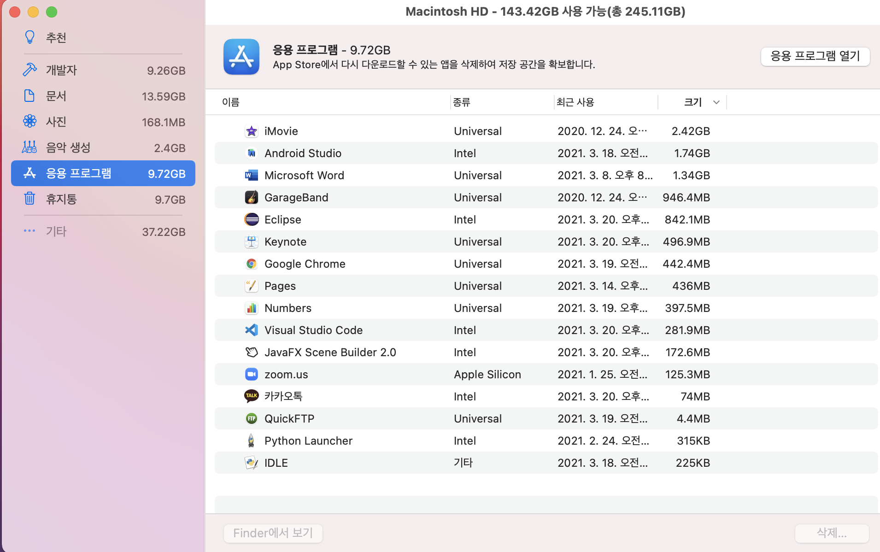Image resolution: width=880 pixels, height=552 pixels.
Task: Select the Google Chrome name text
Action: 305,264
